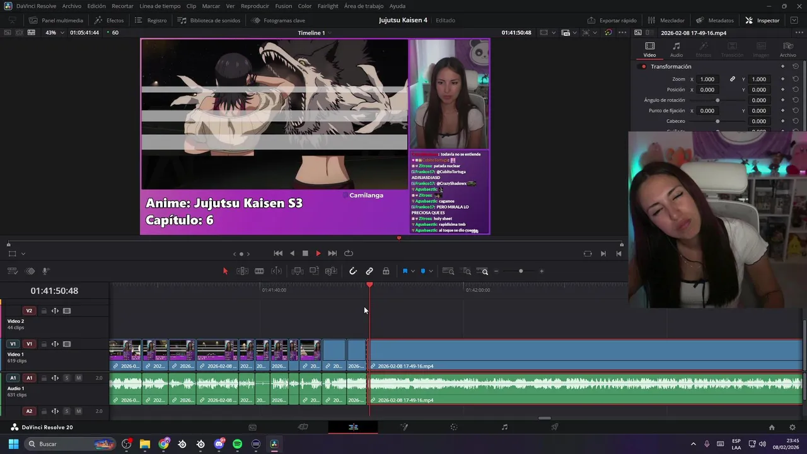Click the Overwrite clip toolbar icon
The width and height of the screenshot is (807, 454).
tap(314, 271)
